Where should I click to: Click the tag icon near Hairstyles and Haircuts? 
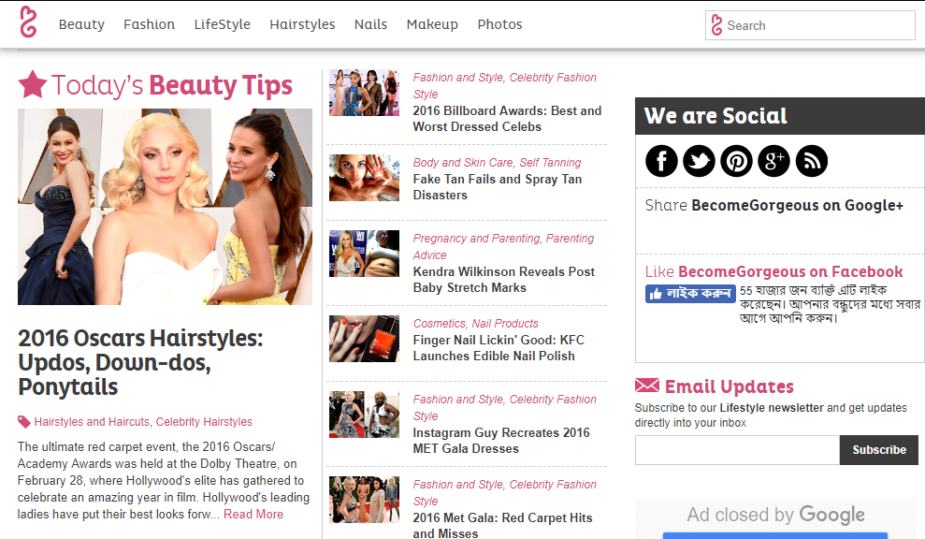pos(22,421)
